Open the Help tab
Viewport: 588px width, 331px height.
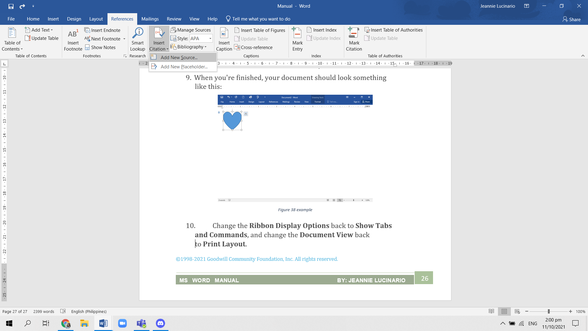(213, 19)
